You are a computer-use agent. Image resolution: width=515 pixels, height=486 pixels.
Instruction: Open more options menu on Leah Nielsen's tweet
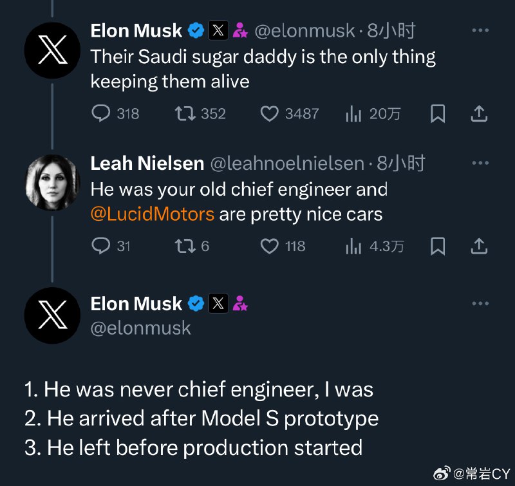[480, 163]
